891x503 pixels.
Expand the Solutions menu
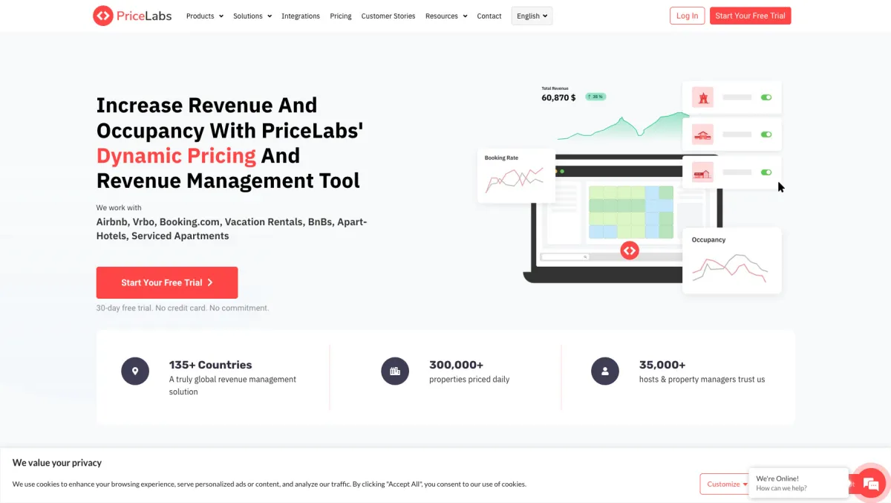[x=252, y=16]
